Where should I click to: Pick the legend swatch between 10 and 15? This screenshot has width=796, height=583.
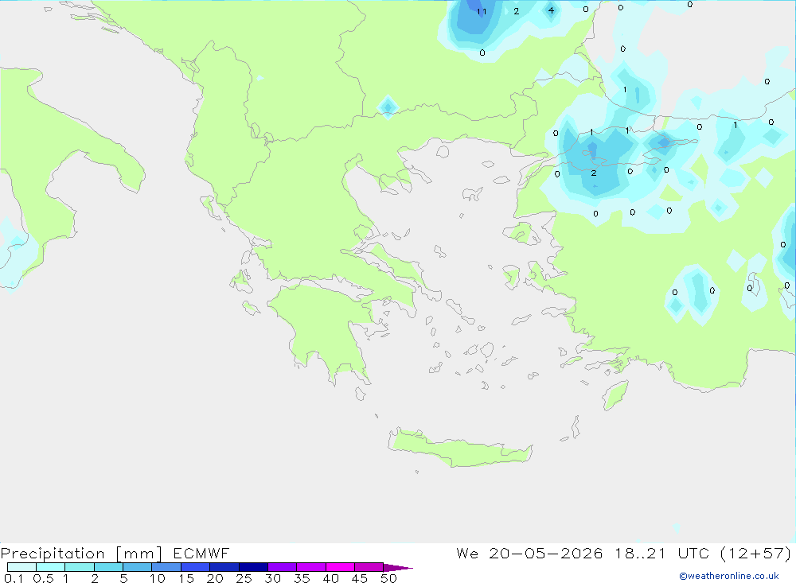click(166, 567)
